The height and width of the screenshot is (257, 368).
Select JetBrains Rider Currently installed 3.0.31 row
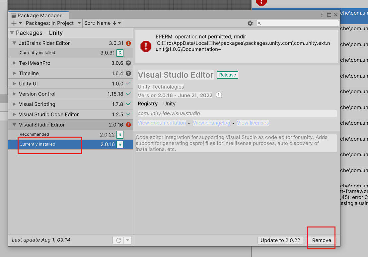[x=70, y=53]
